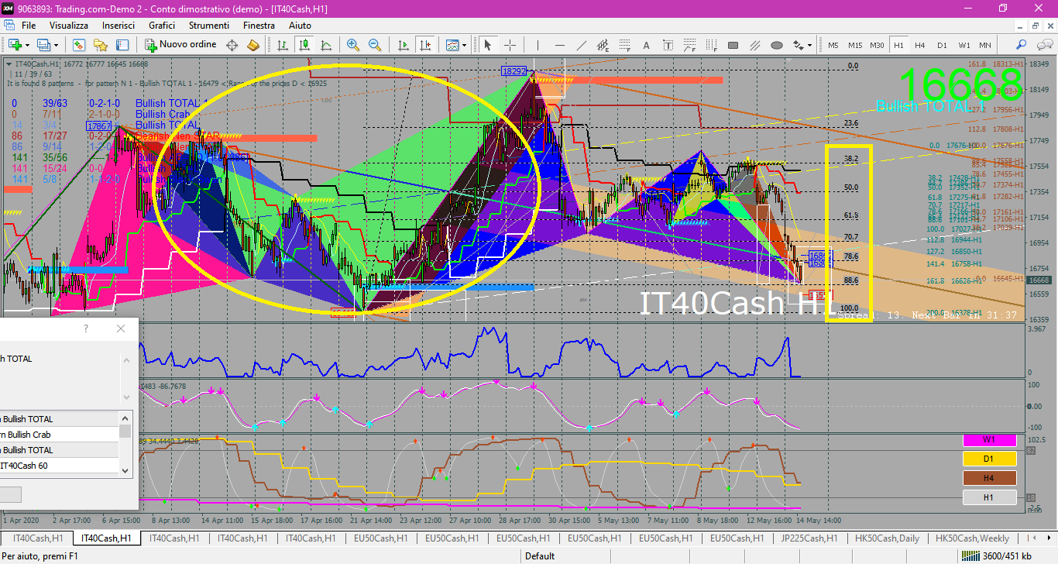Switch to candlestick chart mode
The width and height of the screenshot is (1058, 564).
[304, 45]
